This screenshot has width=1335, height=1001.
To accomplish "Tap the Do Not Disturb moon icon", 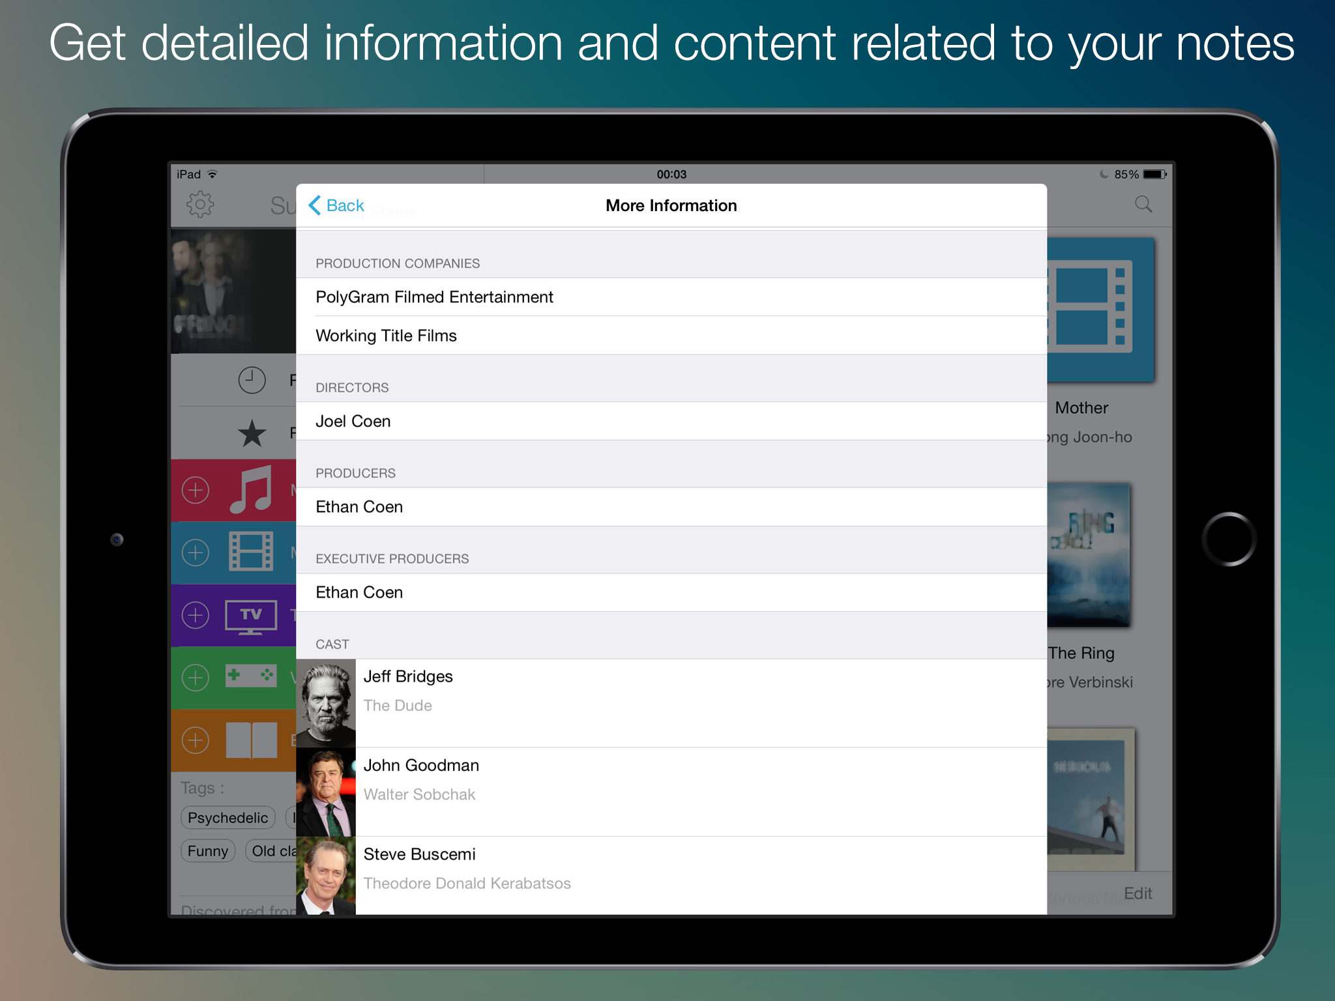I will (1104, 174).
